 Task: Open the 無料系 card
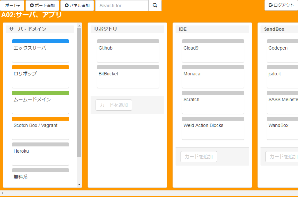40,178
